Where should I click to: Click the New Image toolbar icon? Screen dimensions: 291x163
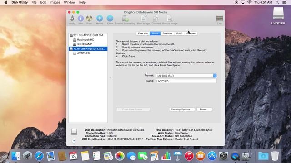point(144,20)
